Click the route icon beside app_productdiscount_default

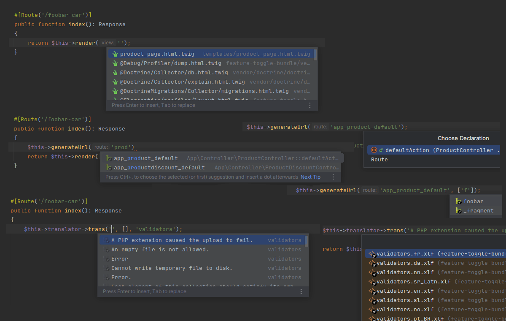point(109,168)
